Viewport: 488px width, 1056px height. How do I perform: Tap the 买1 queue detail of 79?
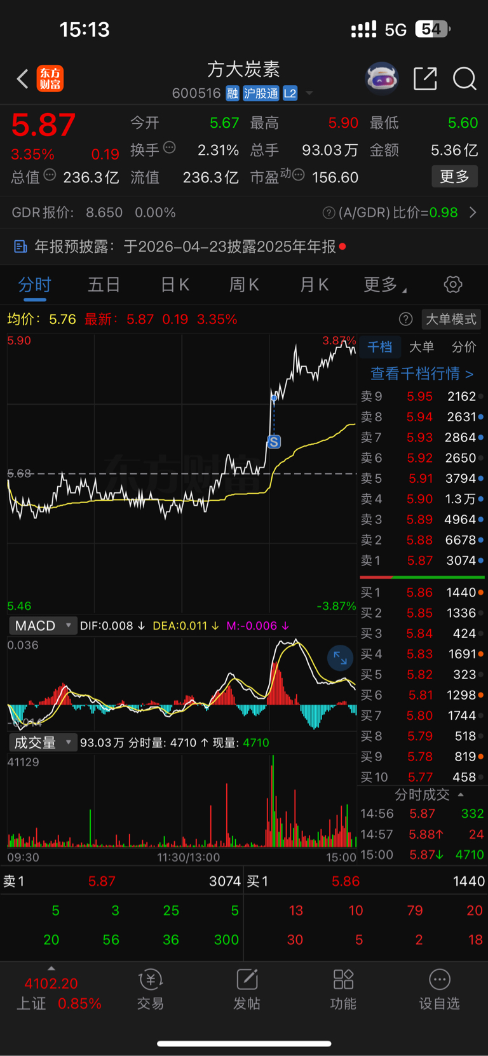point(415,910)
